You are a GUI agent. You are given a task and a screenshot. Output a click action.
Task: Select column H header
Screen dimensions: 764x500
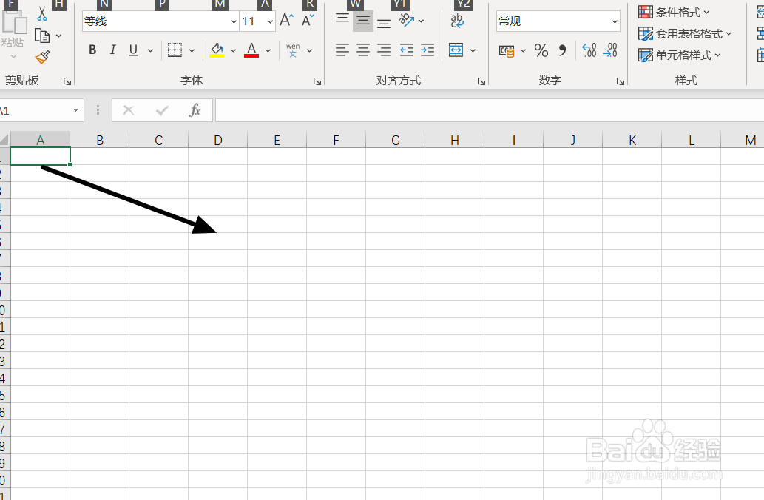(x=455, y=141)
